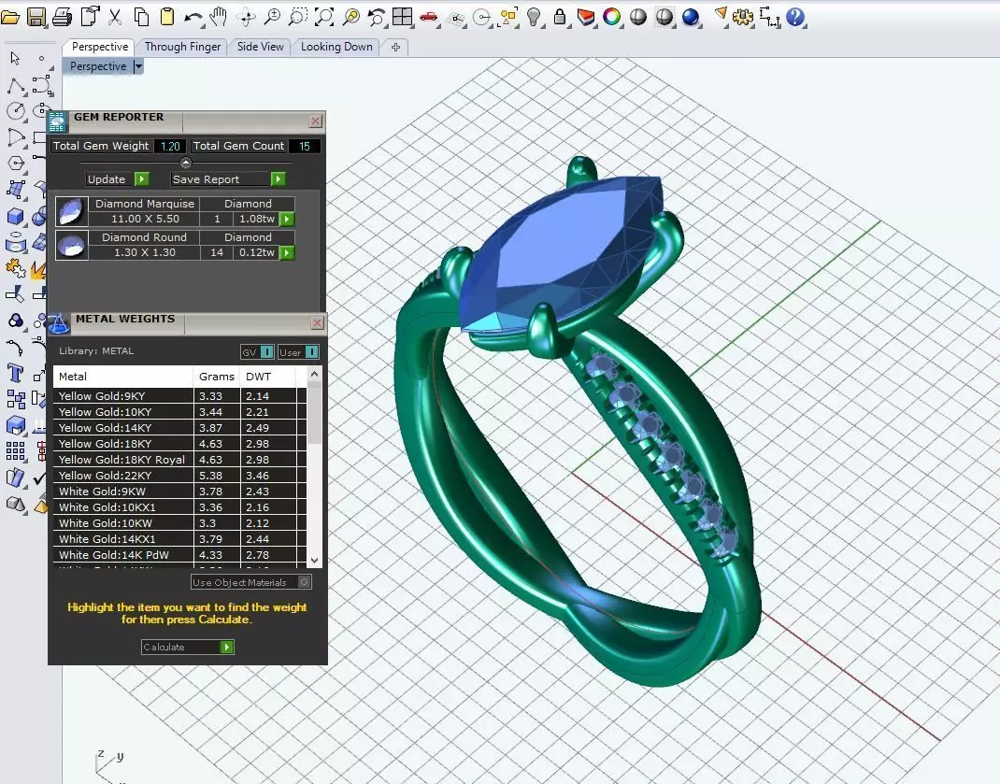The image size is (1000, 784).
Task: Cut with the scissors icon
Action: 115,17
